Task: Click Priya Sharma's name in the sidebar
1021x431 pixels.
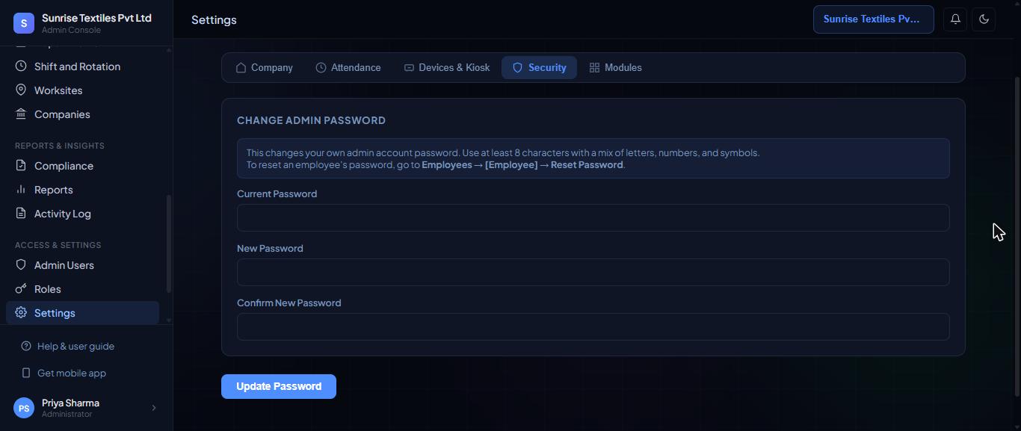Action: (70, 403)
